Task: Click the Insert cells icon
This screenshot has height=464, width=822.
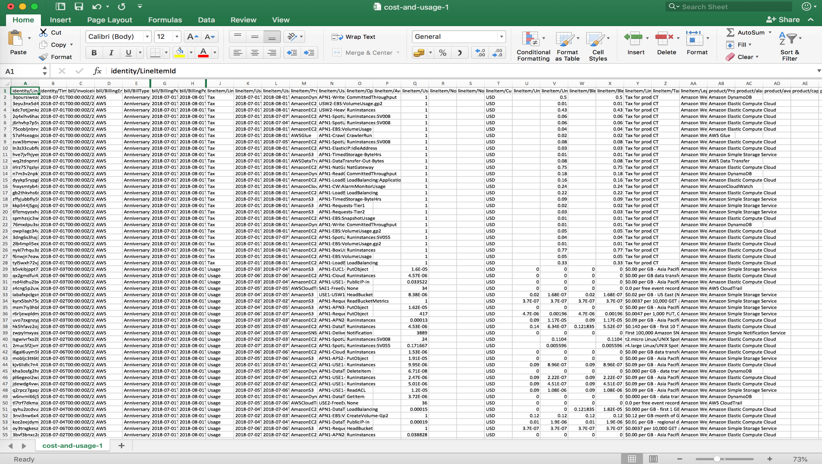Action: pos(634,38)
